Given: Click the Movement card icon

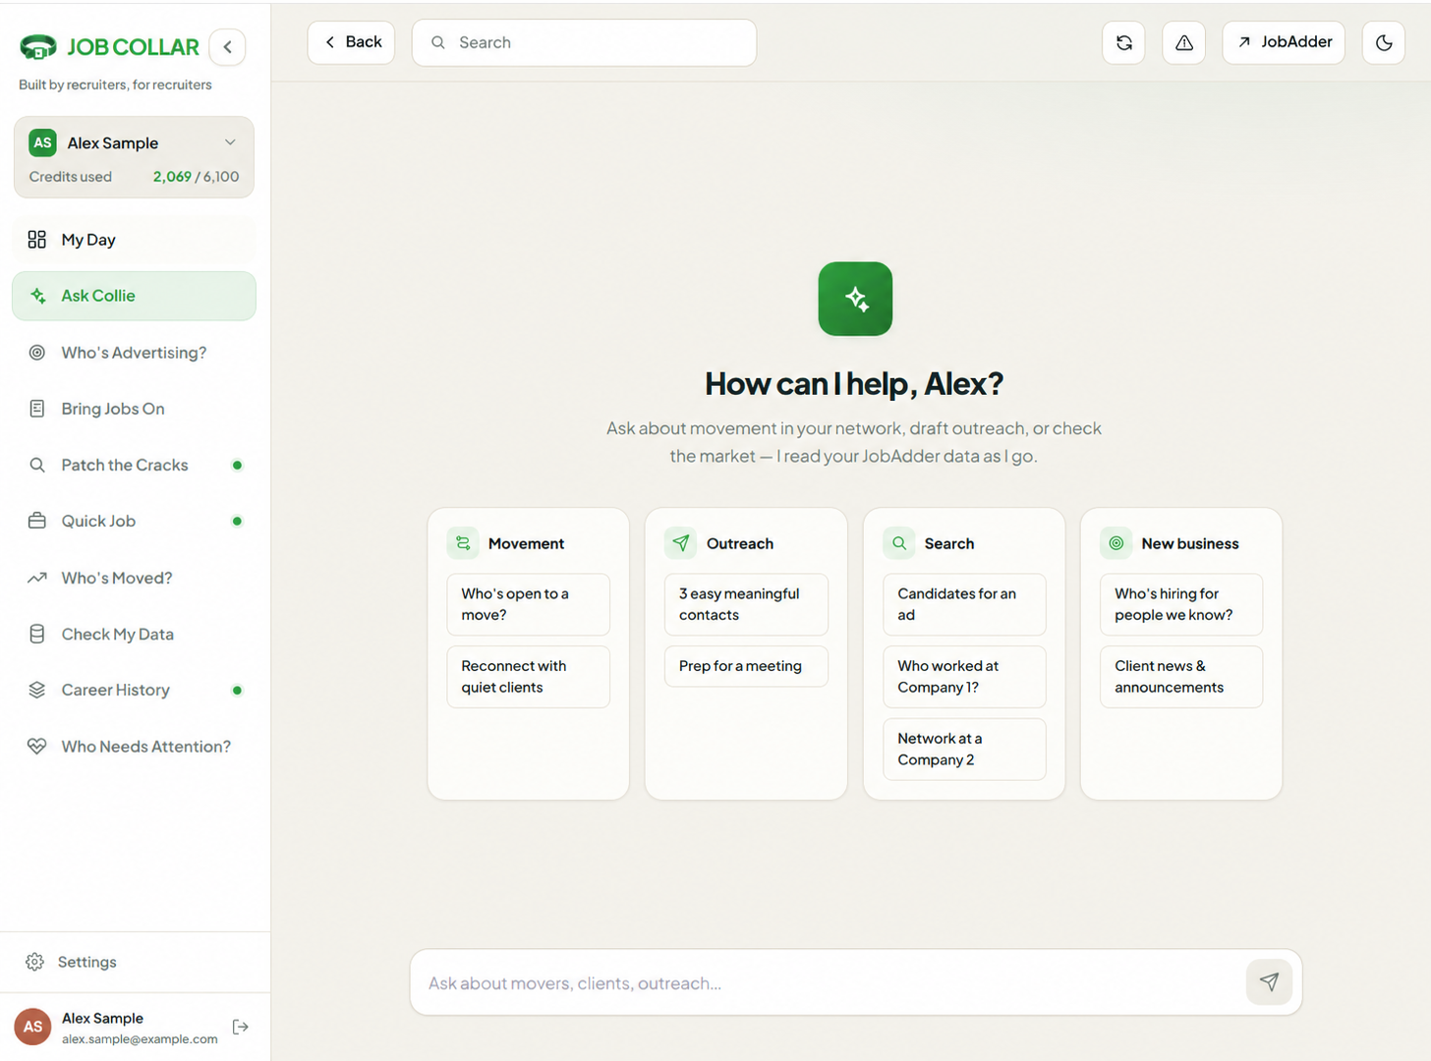Looking at the screenshot, I should 463,543.
